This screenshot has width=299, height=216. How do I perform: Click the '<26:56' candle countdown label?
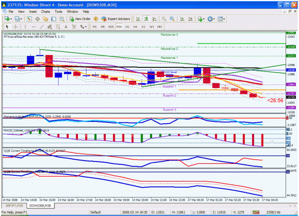pyautogui.click(x=275, y=100)
